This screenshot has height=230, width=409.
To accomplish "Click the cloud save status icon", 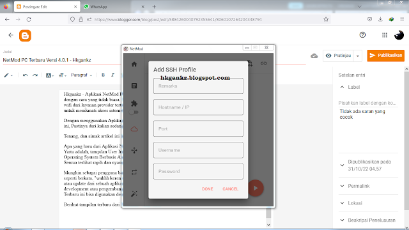I will (314, 56).
